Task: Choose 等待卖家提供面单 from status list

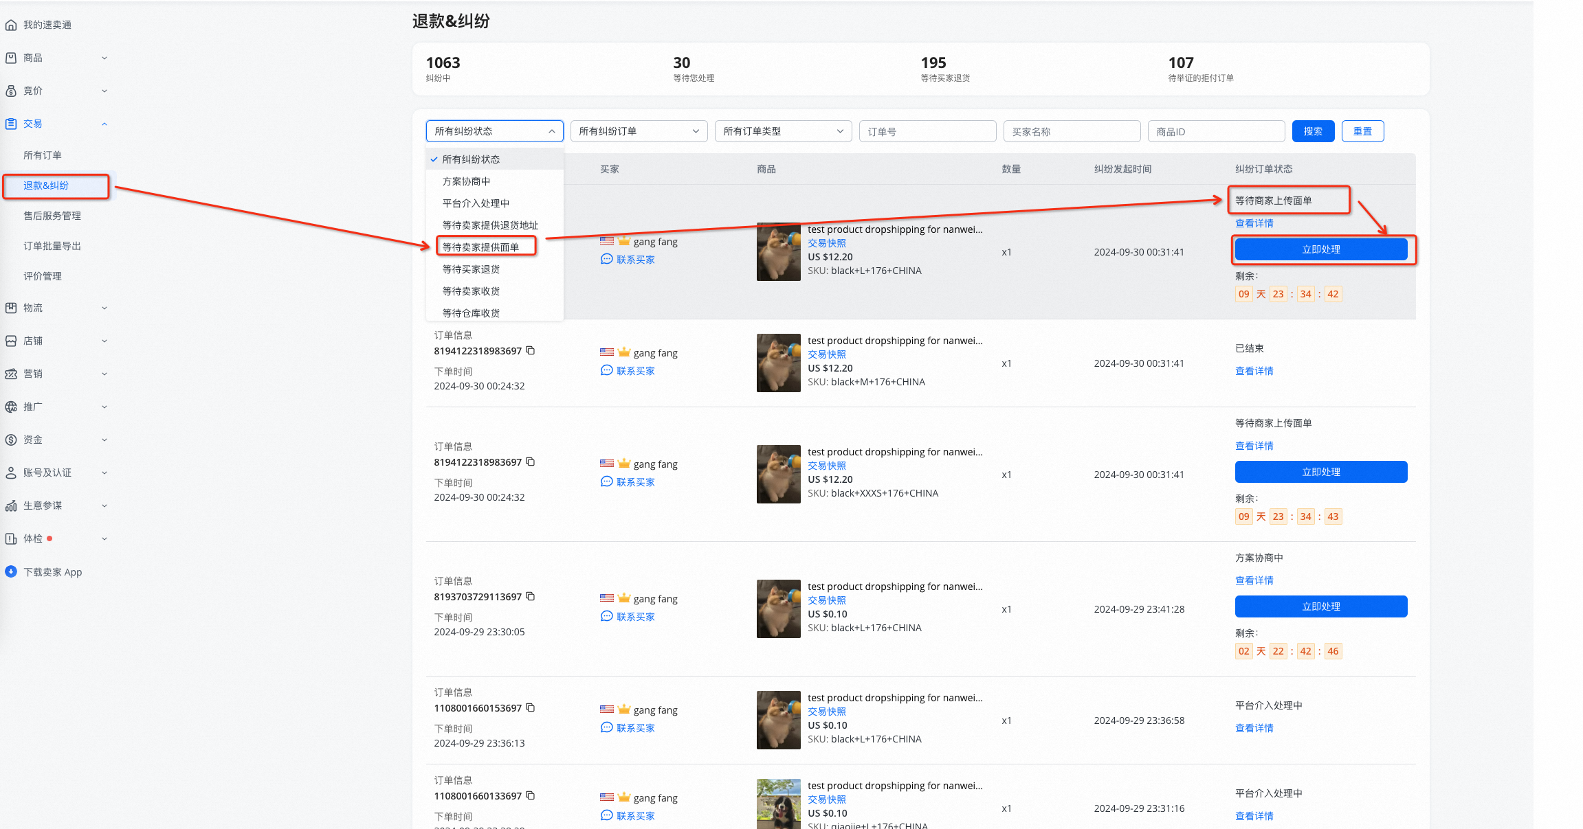Action: click(480, 247)
